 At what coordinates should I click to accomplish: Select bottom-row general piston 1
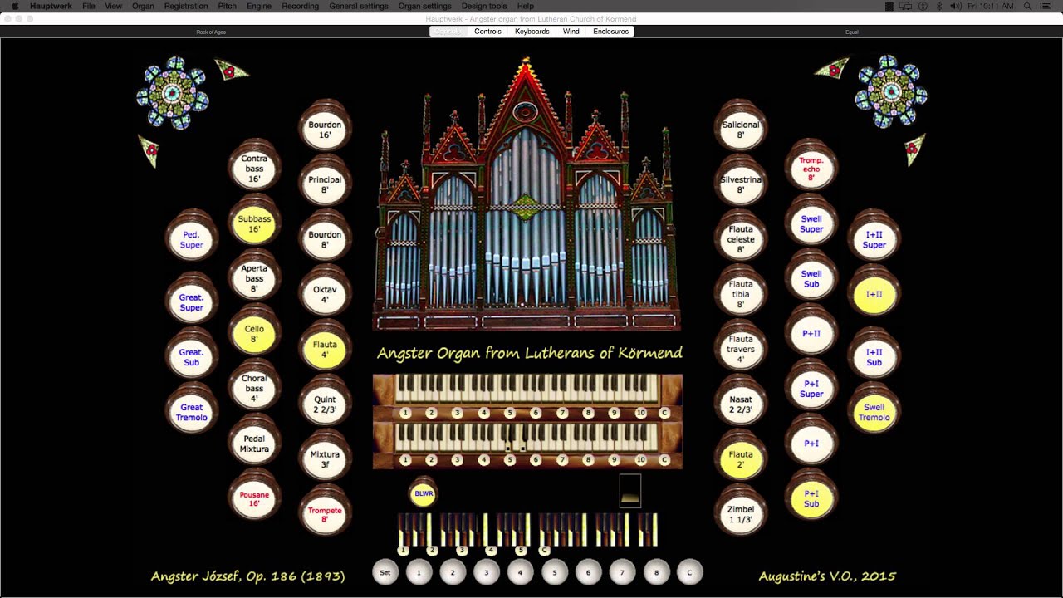point(419,572)
